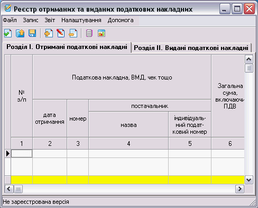Switch to Розділ II. Видані податкові накладні tab
The width and height of the screenshot is (258, 208).
[x=191, y=48]
